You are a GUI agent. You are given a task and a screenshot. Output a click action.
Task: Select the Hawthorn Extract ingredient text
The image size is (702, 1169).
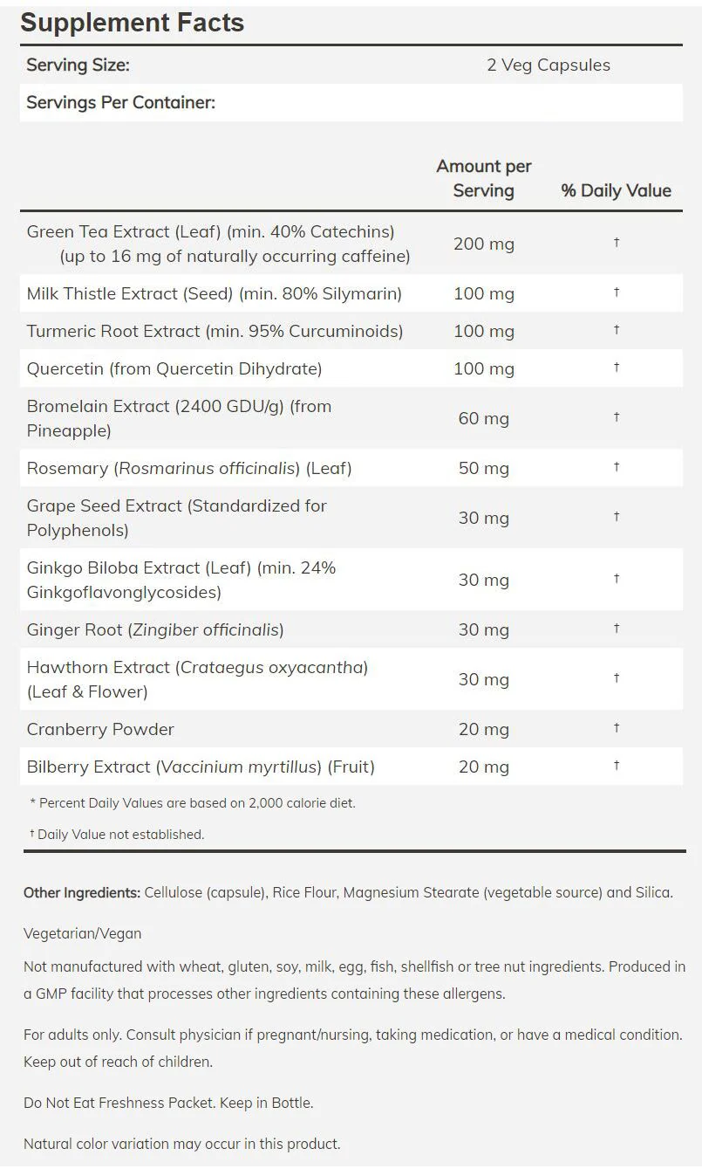coord(198,679)
